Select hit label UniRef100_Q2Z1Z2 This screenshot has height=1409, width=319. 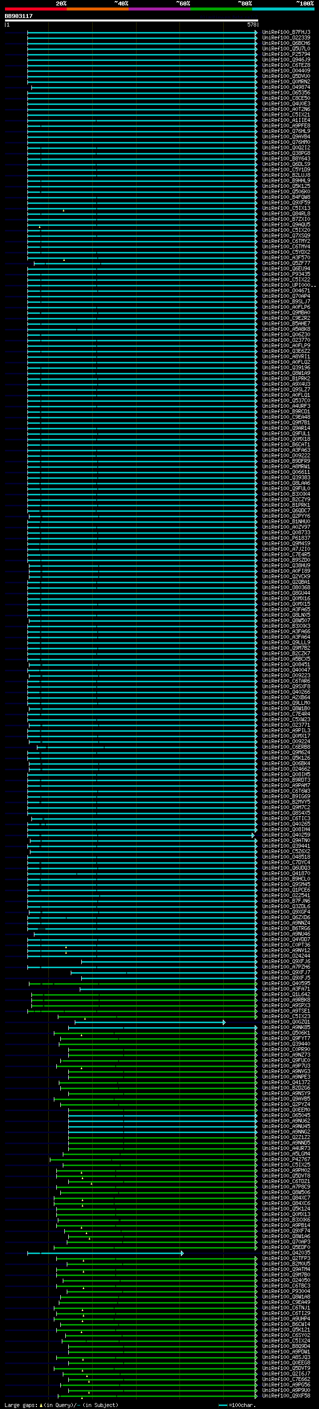[x=286, y=1138]
